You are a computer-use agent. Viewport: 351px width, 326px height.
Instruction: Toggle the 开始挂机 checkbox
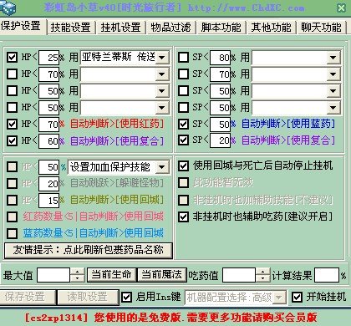click(x=297, y=298)
